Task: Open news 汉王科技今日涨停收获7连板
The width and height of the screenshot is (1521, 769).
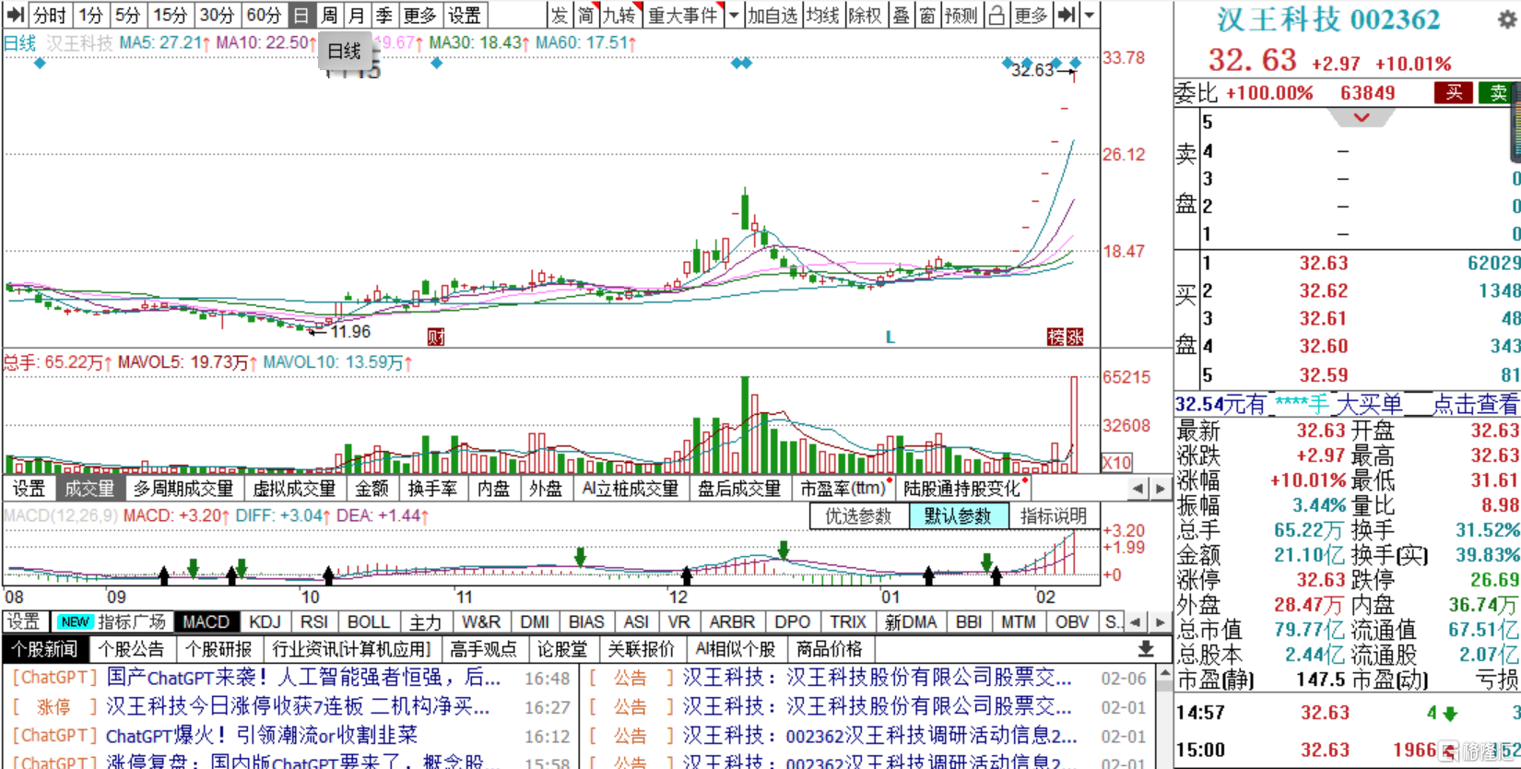Action: tap(298, 706)
